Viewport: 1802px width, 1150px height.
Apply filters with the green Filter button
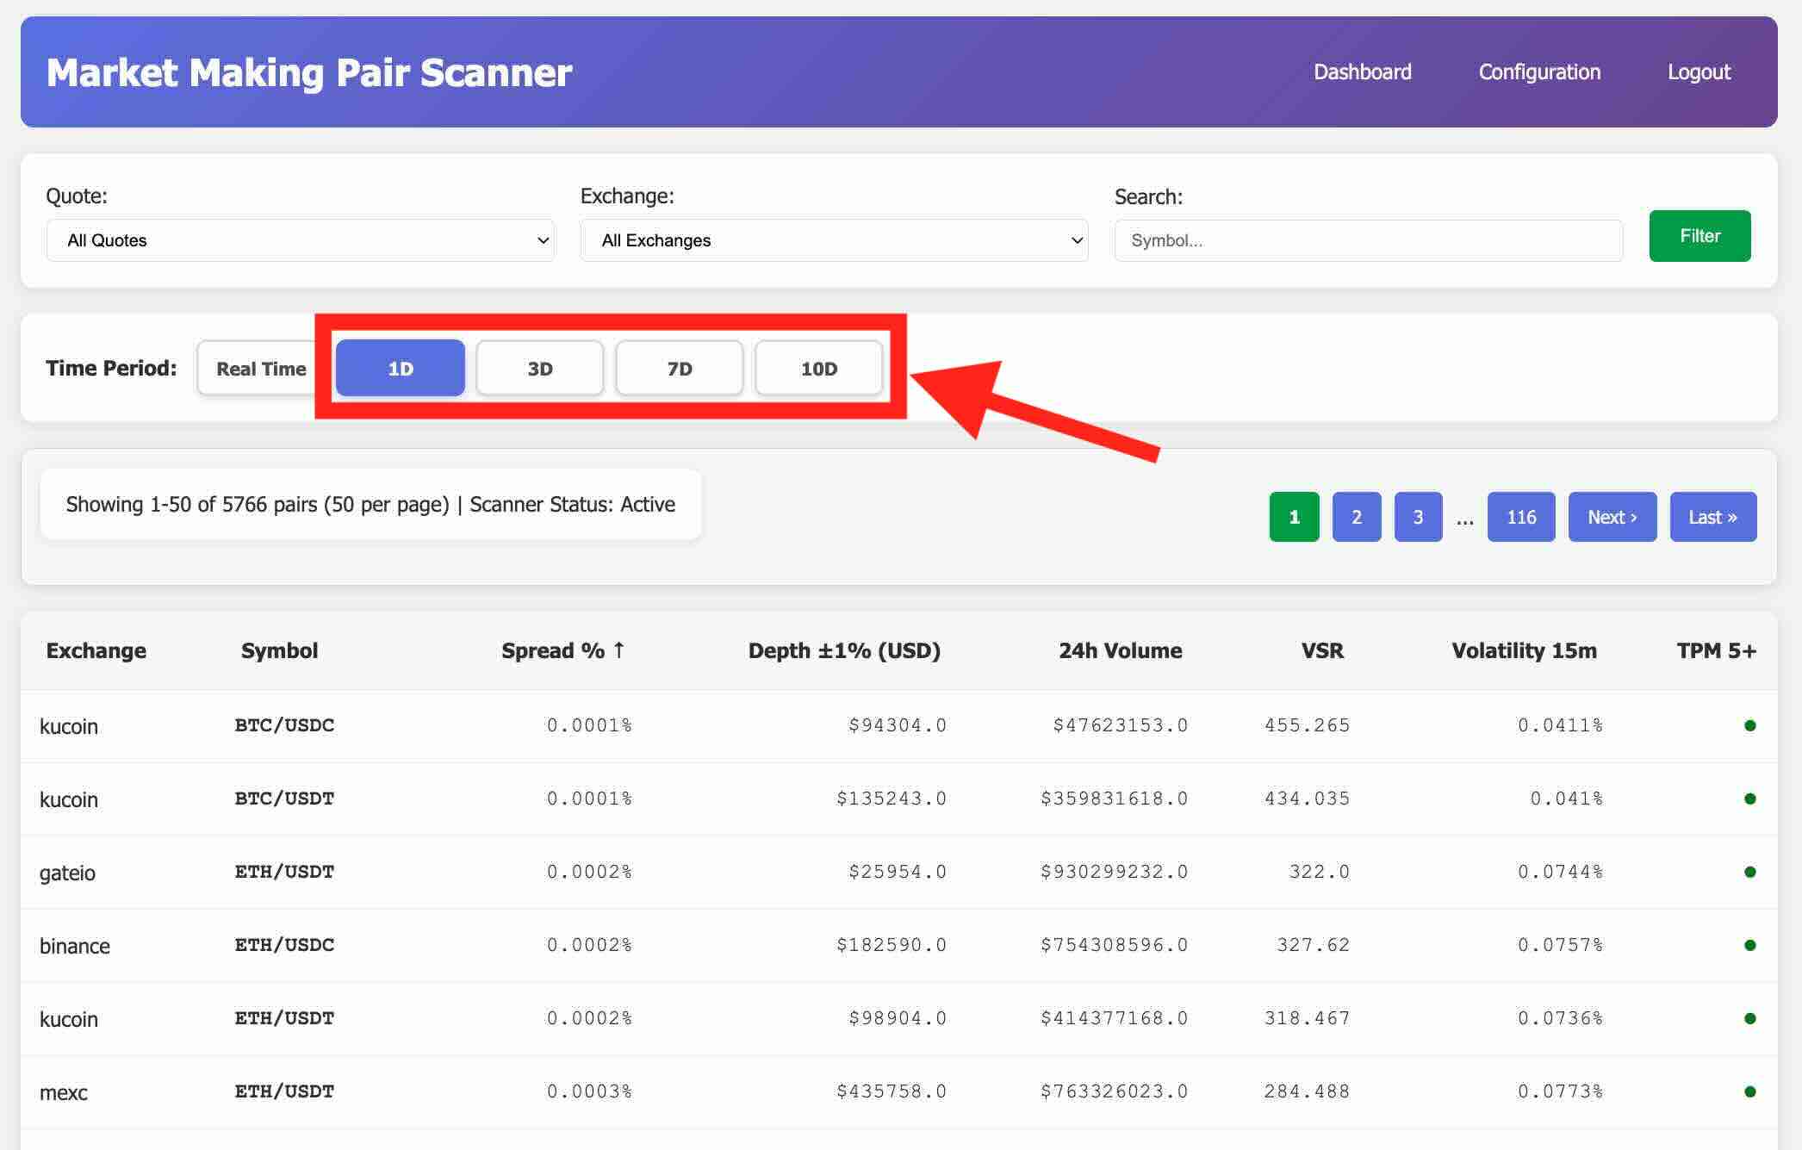tap(1699, 236)
